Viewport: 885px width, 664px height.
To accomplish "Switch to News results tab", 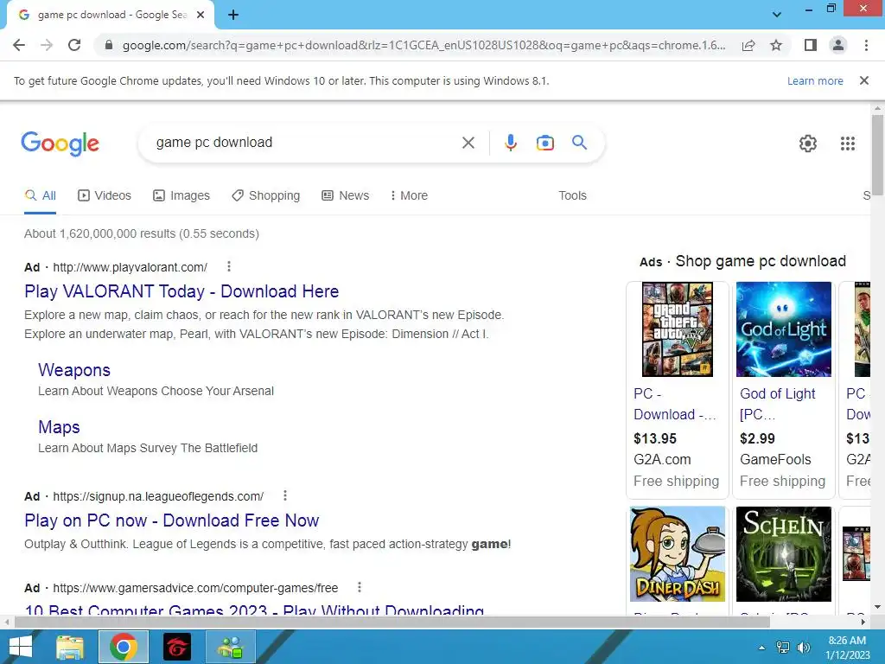I will pyautogui.click(x=346, y=196).
